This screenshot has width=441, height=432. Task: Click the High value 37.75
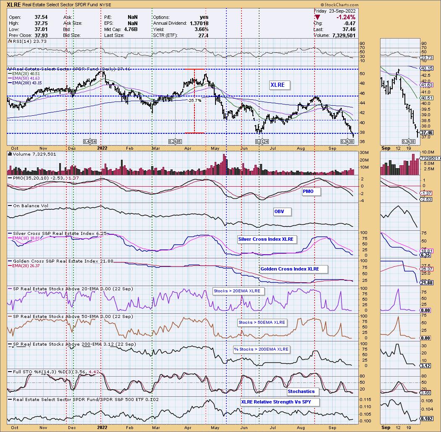(x=41, y=23)
